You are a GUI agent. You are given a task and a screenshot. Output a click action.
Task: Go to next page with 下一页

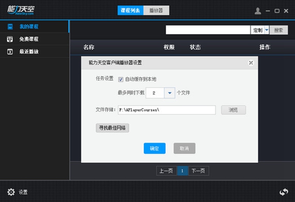pyautogui.click(x=198, y=171)
